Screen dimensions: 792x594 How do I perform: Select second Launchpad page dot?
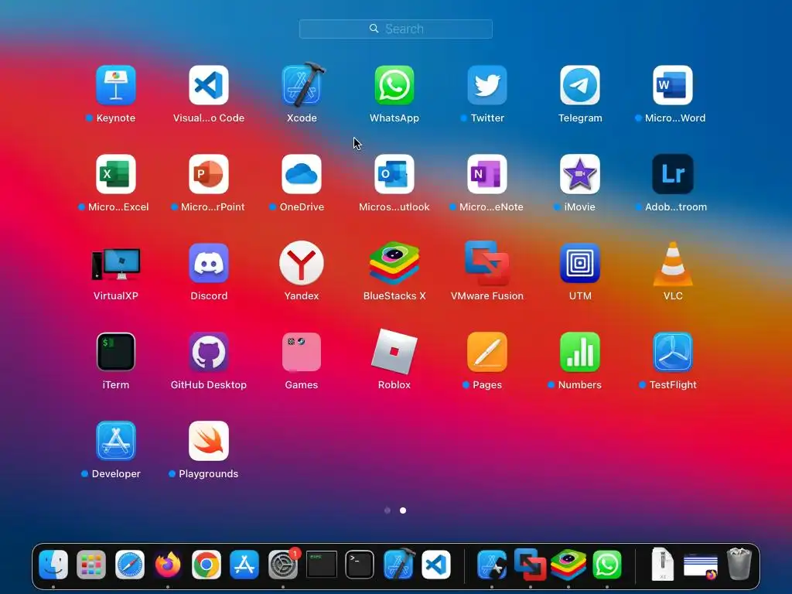pyautogui.click(x=403, y=510)
